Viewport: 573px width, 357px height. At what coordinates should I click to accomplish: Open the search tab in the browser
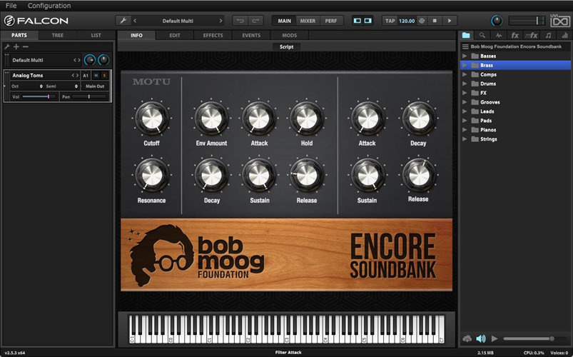482,35
